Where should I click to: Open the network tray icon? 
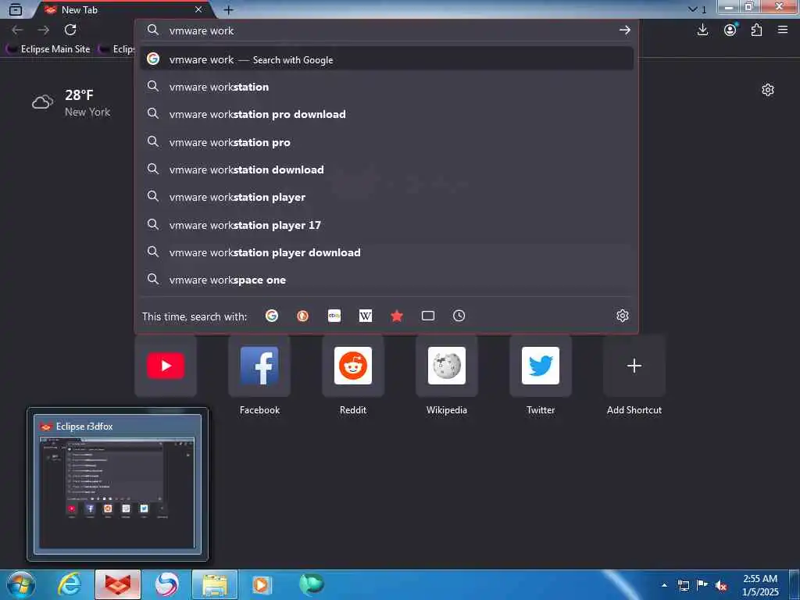683,585
